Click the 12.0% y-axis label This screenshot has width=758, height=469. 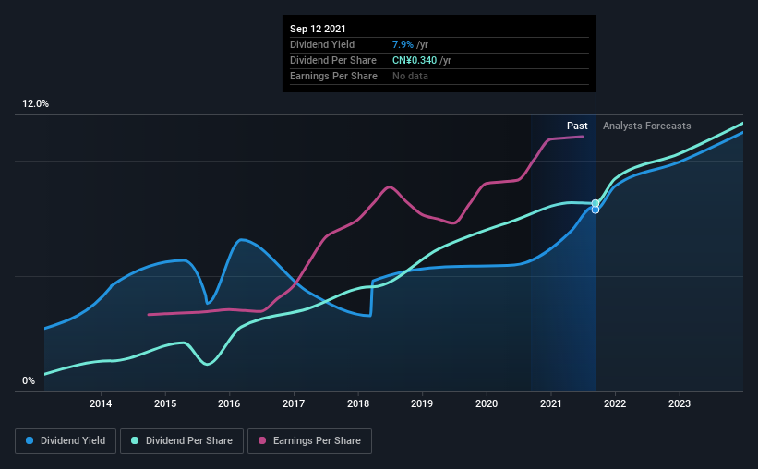[35, 104]
